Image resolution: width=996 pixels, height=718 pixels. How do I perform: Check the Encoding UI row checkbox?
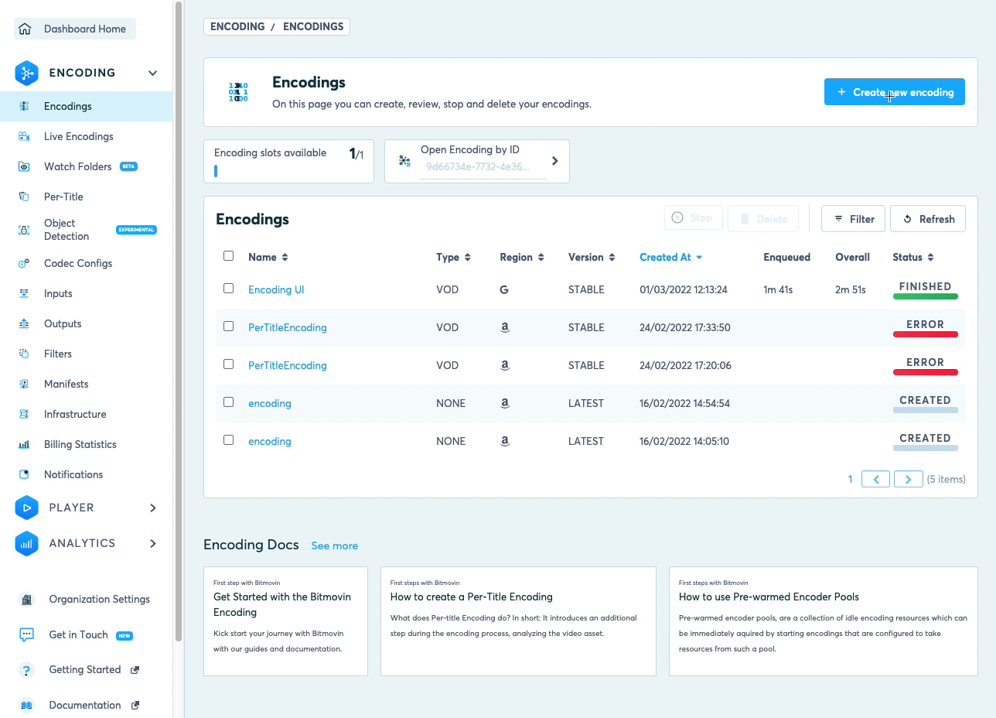click(x=228, y=288)
